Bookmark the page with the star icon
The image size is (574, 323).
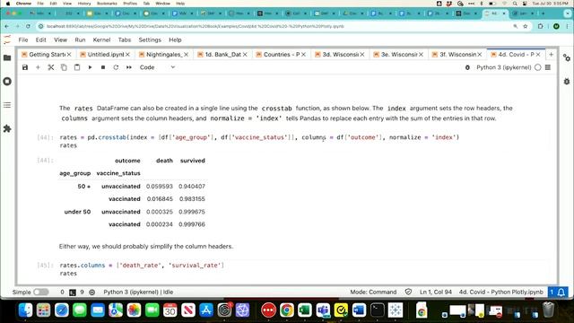(526, 26)
